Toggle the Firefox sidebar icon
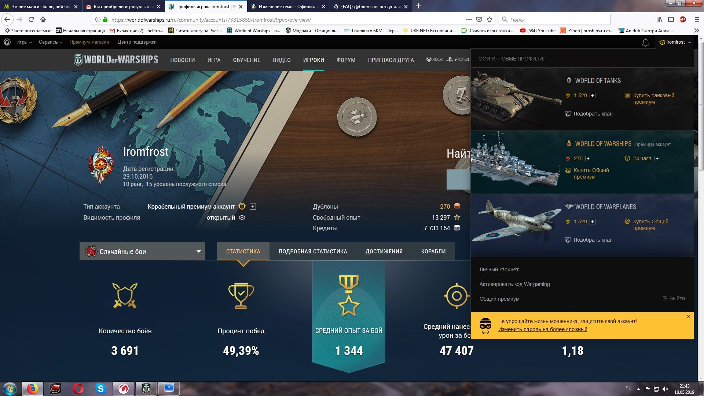The height and width of the screenshot is (396, 704). coord(671,19)
